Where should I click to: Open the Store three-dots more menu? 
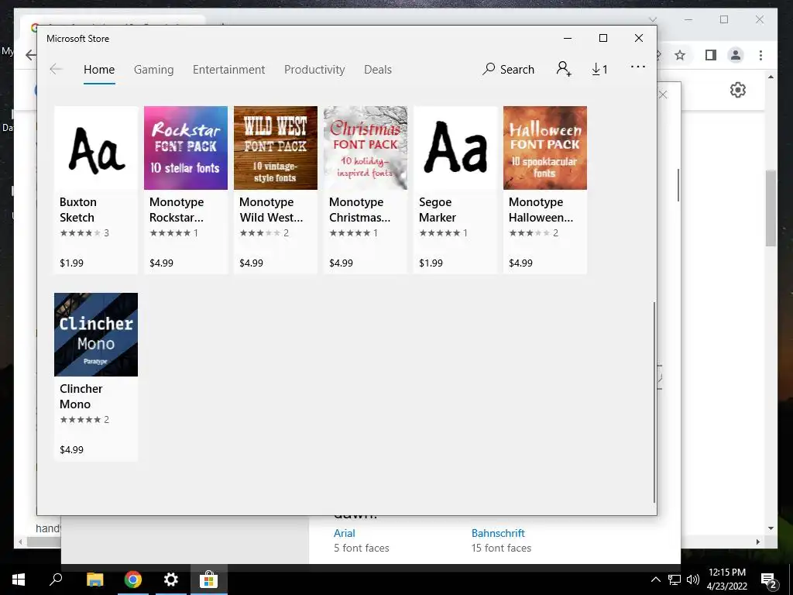[x=638, y=67]
